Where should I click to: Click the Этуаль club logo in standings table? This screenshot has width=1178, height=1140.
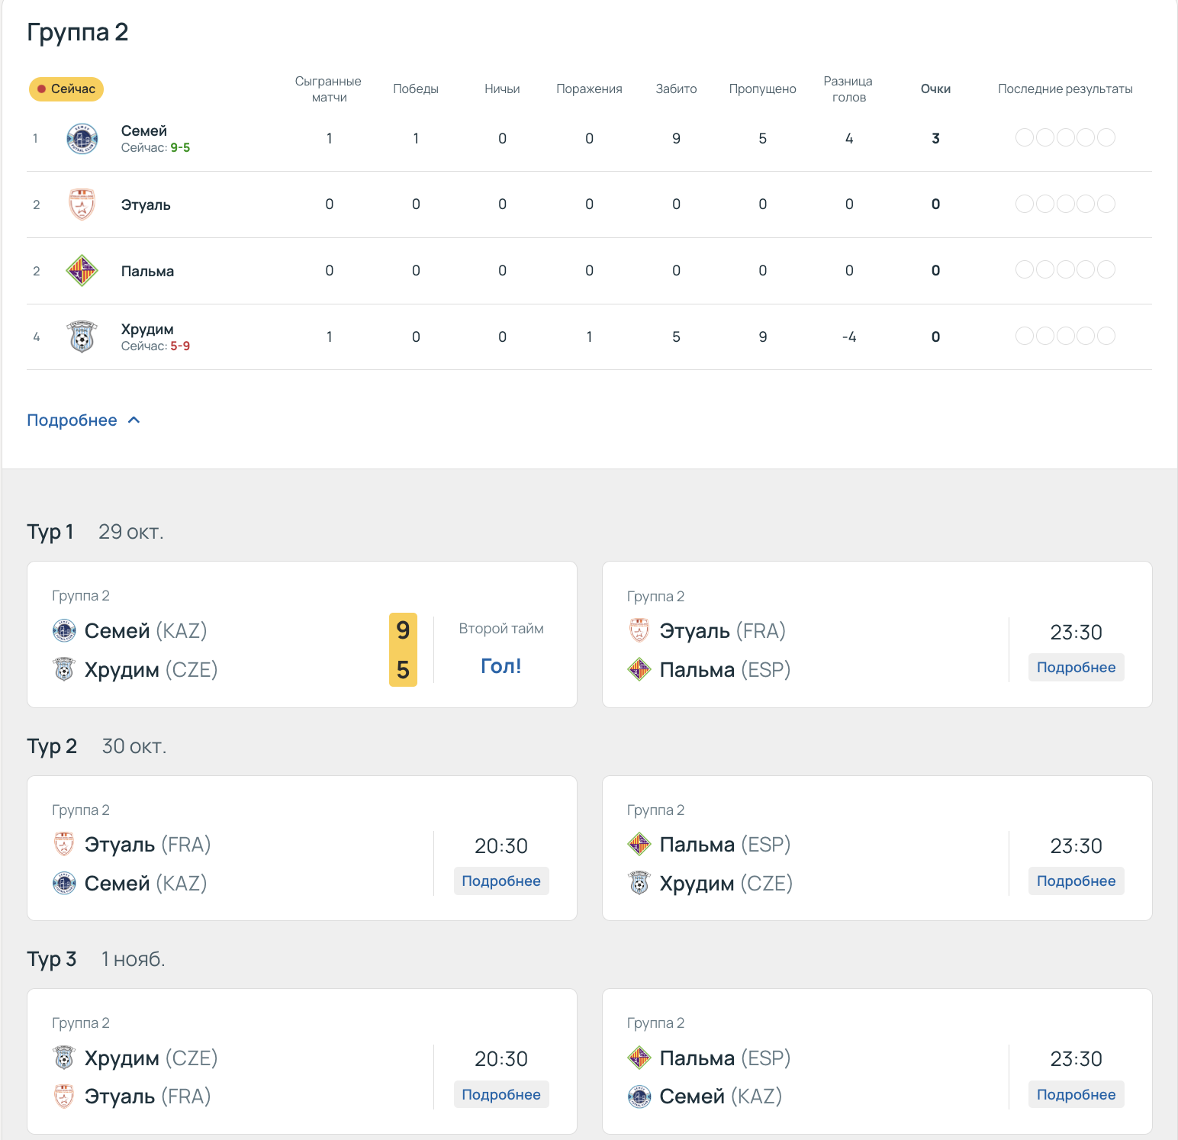click(x=82, y=204)
